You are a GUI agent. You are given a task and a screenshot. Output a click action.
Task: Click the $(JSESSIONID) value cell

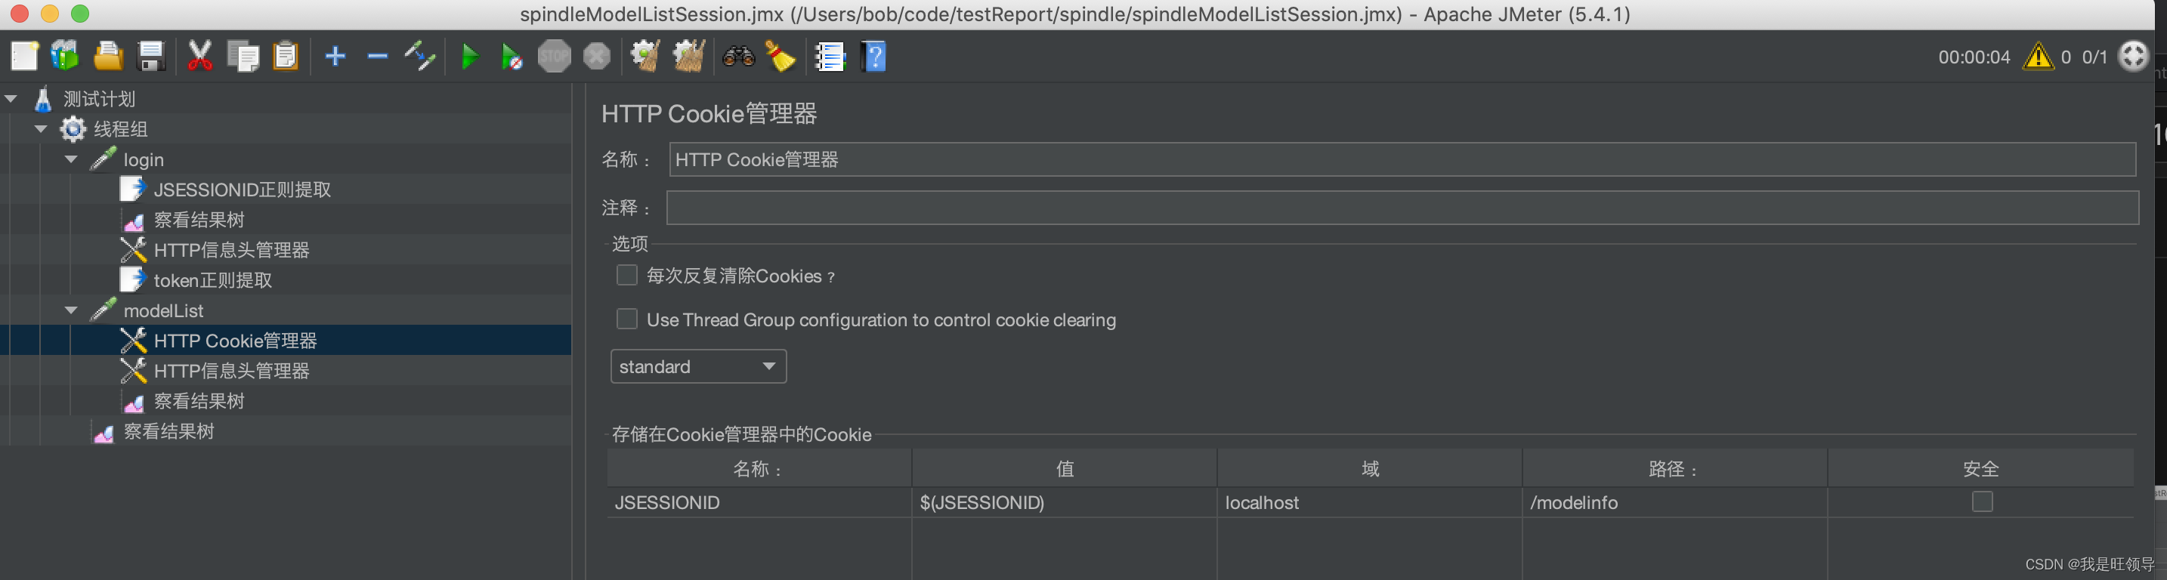pos(1064,503)
